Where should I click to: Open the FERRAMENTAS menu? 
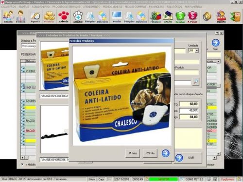point(193,7)
